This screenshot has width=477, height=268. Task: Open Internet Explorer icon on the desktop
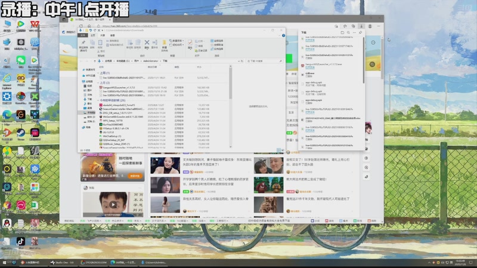7,79
